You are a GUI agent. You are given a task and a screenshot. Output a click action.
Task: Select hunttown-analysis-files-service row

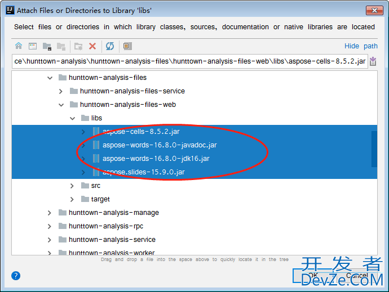194,91
